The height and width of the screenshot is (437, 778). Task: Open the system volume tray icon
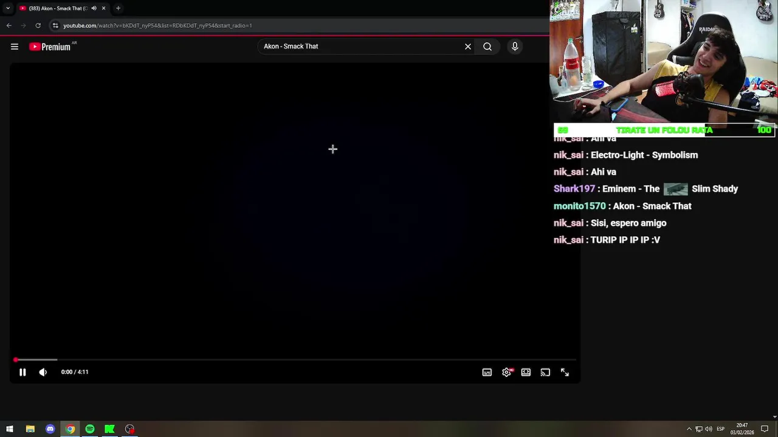coord(709,429)
